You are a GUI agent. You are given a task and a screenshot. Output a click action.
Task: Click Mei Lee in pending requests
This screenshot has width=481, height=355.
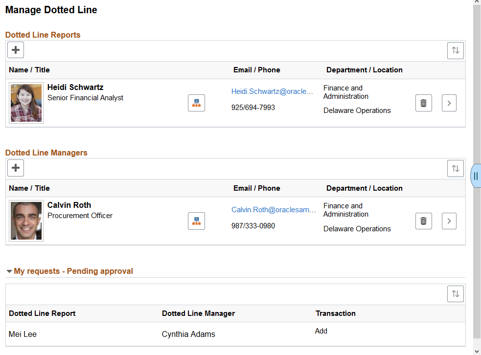23,334
